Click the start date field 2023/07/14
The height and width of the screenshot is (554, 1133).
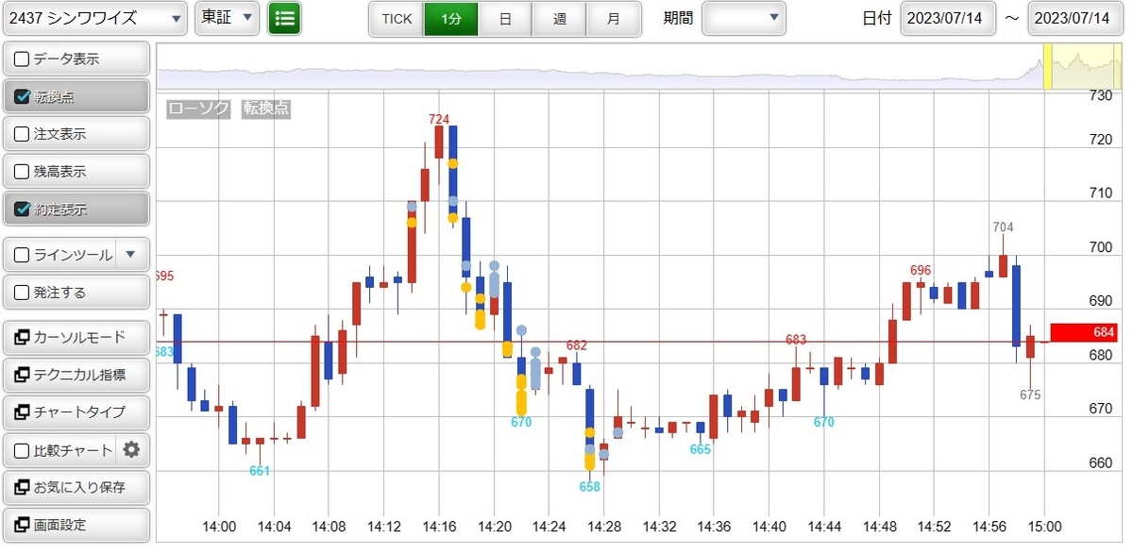(x=948, y=18)
